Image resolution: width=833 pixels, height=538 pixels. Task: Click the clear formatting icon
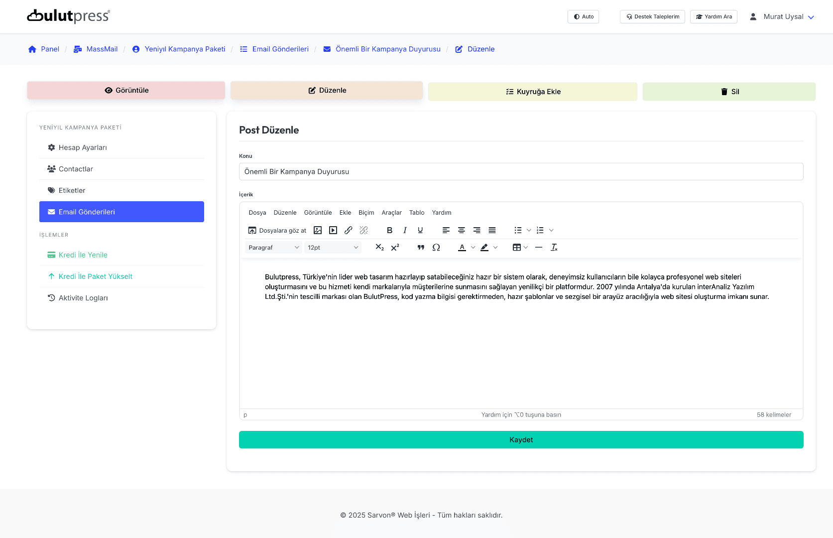554,248
